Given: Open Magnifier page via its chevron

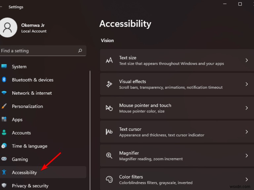Looking at the screenshot, I should click(246, 156).
